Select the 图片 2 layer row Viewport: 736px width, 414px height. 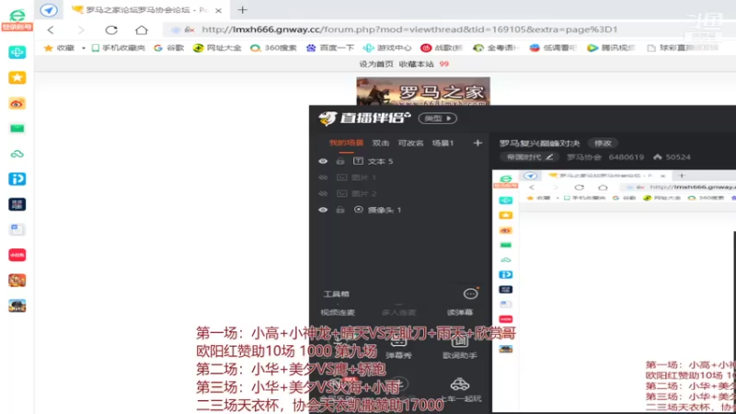click(x=398, y=193)
